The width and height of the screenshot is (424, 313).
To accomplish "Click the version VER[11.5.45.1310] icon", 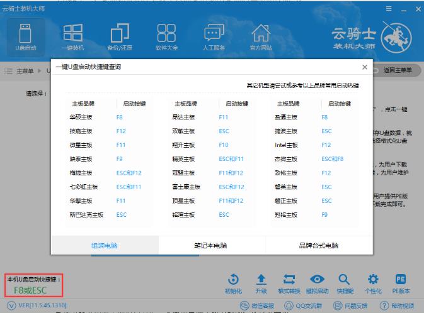I will [x=11, y=305].
